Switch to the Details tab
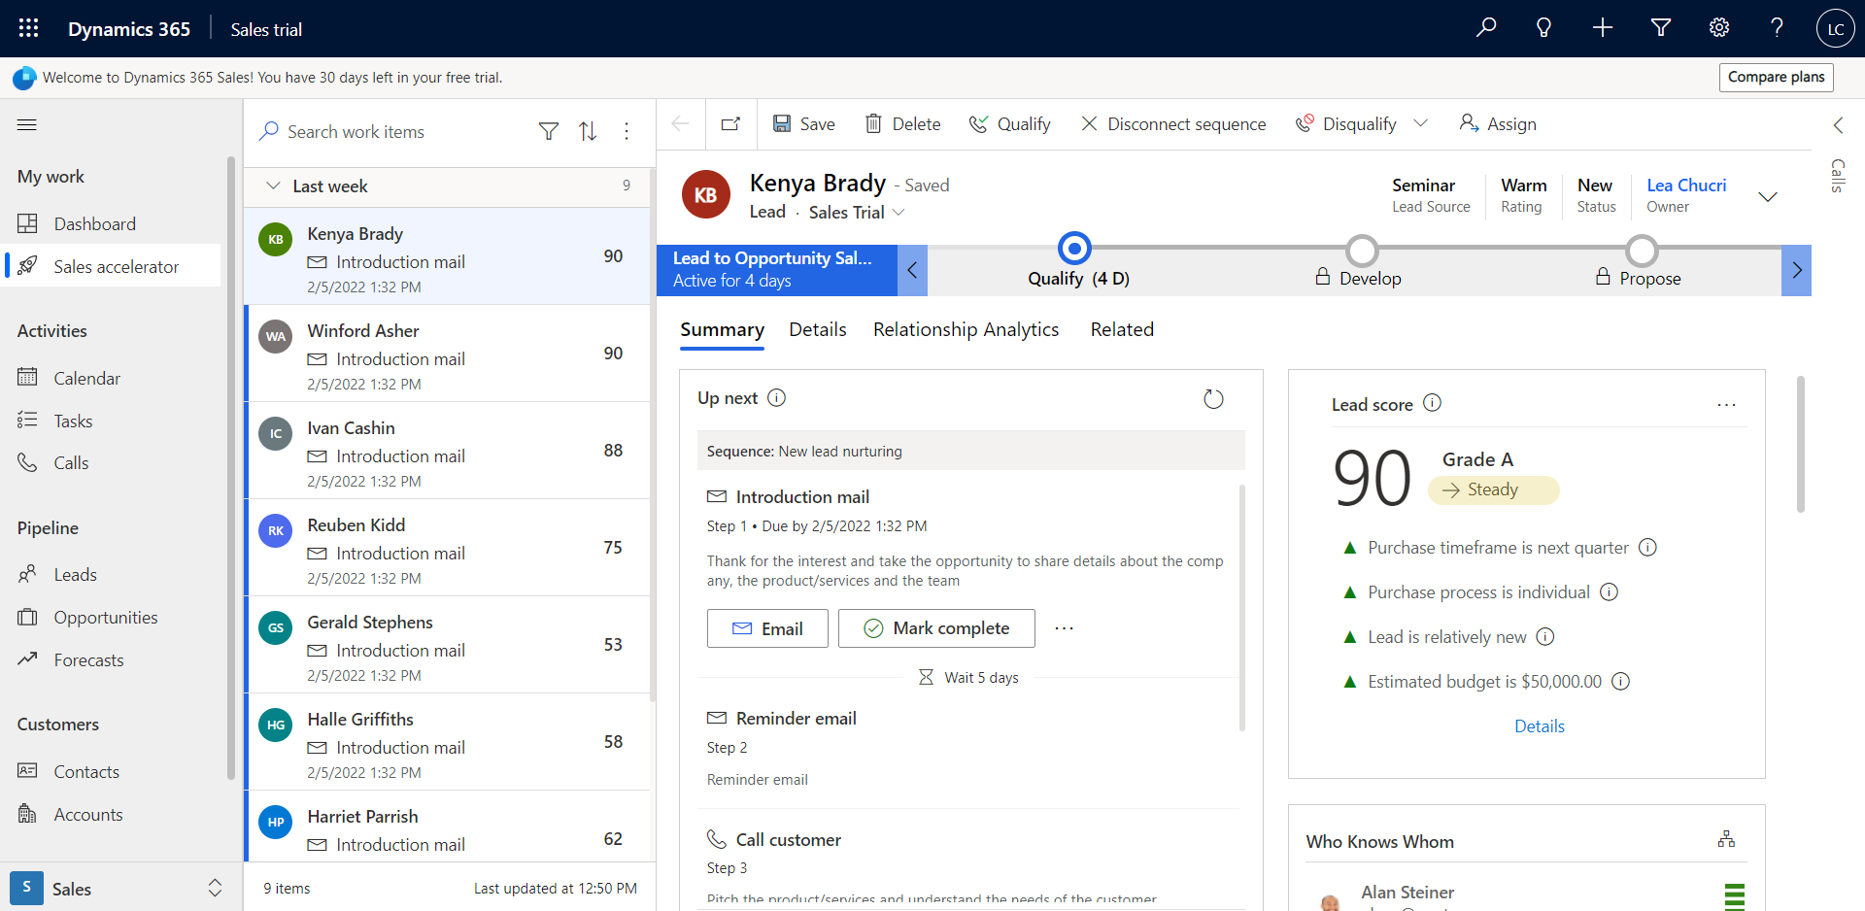1865x911 pixels. pos(817,329)
